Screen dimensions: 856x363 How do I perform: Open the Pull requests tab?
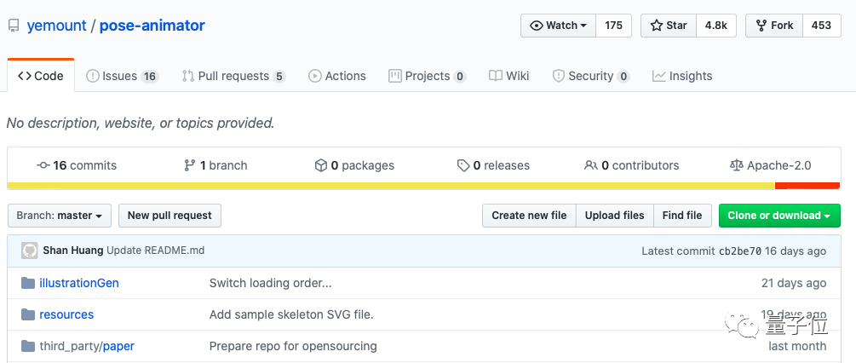click(233, 76)
